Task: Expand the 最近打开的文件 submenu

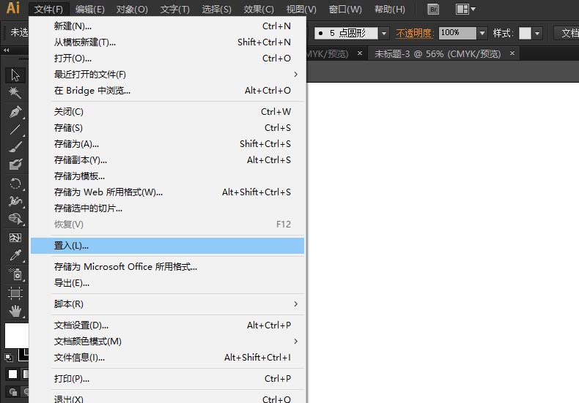Action: (295, 75)
